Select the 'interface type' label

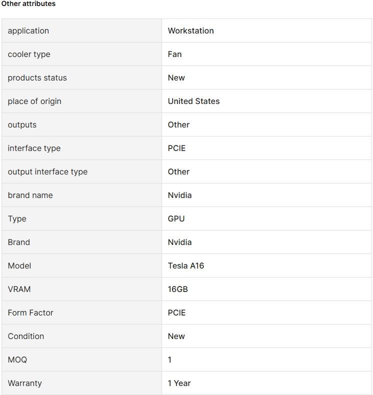[x=34, y=148]
